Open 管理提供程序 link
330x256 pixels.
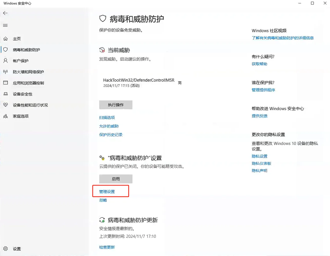pyautogui.click(x=263, y=90)
